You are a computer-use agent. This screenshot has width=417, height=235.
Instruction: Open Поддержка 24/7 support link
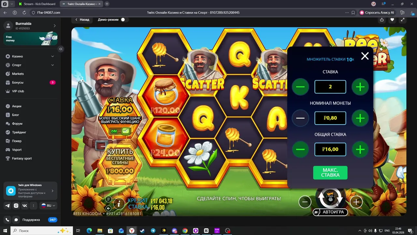point(39,220)
